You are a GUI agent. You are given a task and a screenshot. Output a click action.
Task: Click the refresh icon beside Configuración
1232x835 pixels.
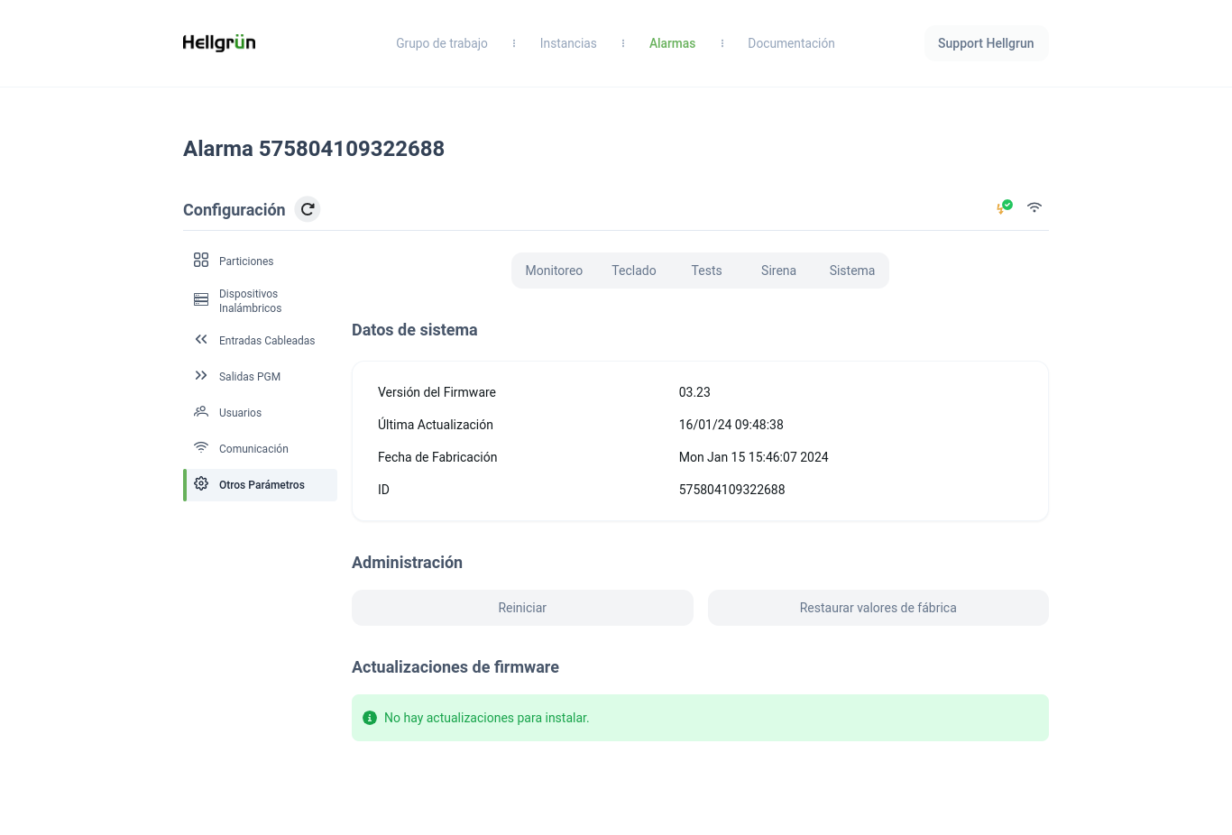[x=308, y=209]
